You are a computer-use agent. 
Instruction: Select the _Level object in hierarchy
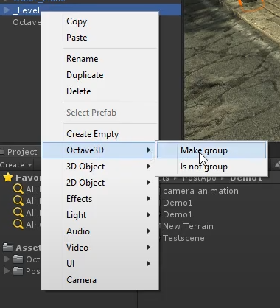[x=27, y=10]
